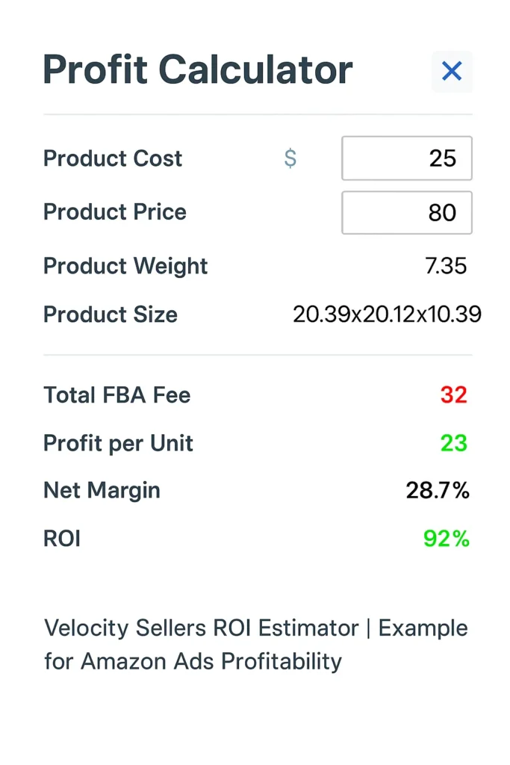Click the green Profit per Unit value 23
510x765 pixels.
(453, 443)
